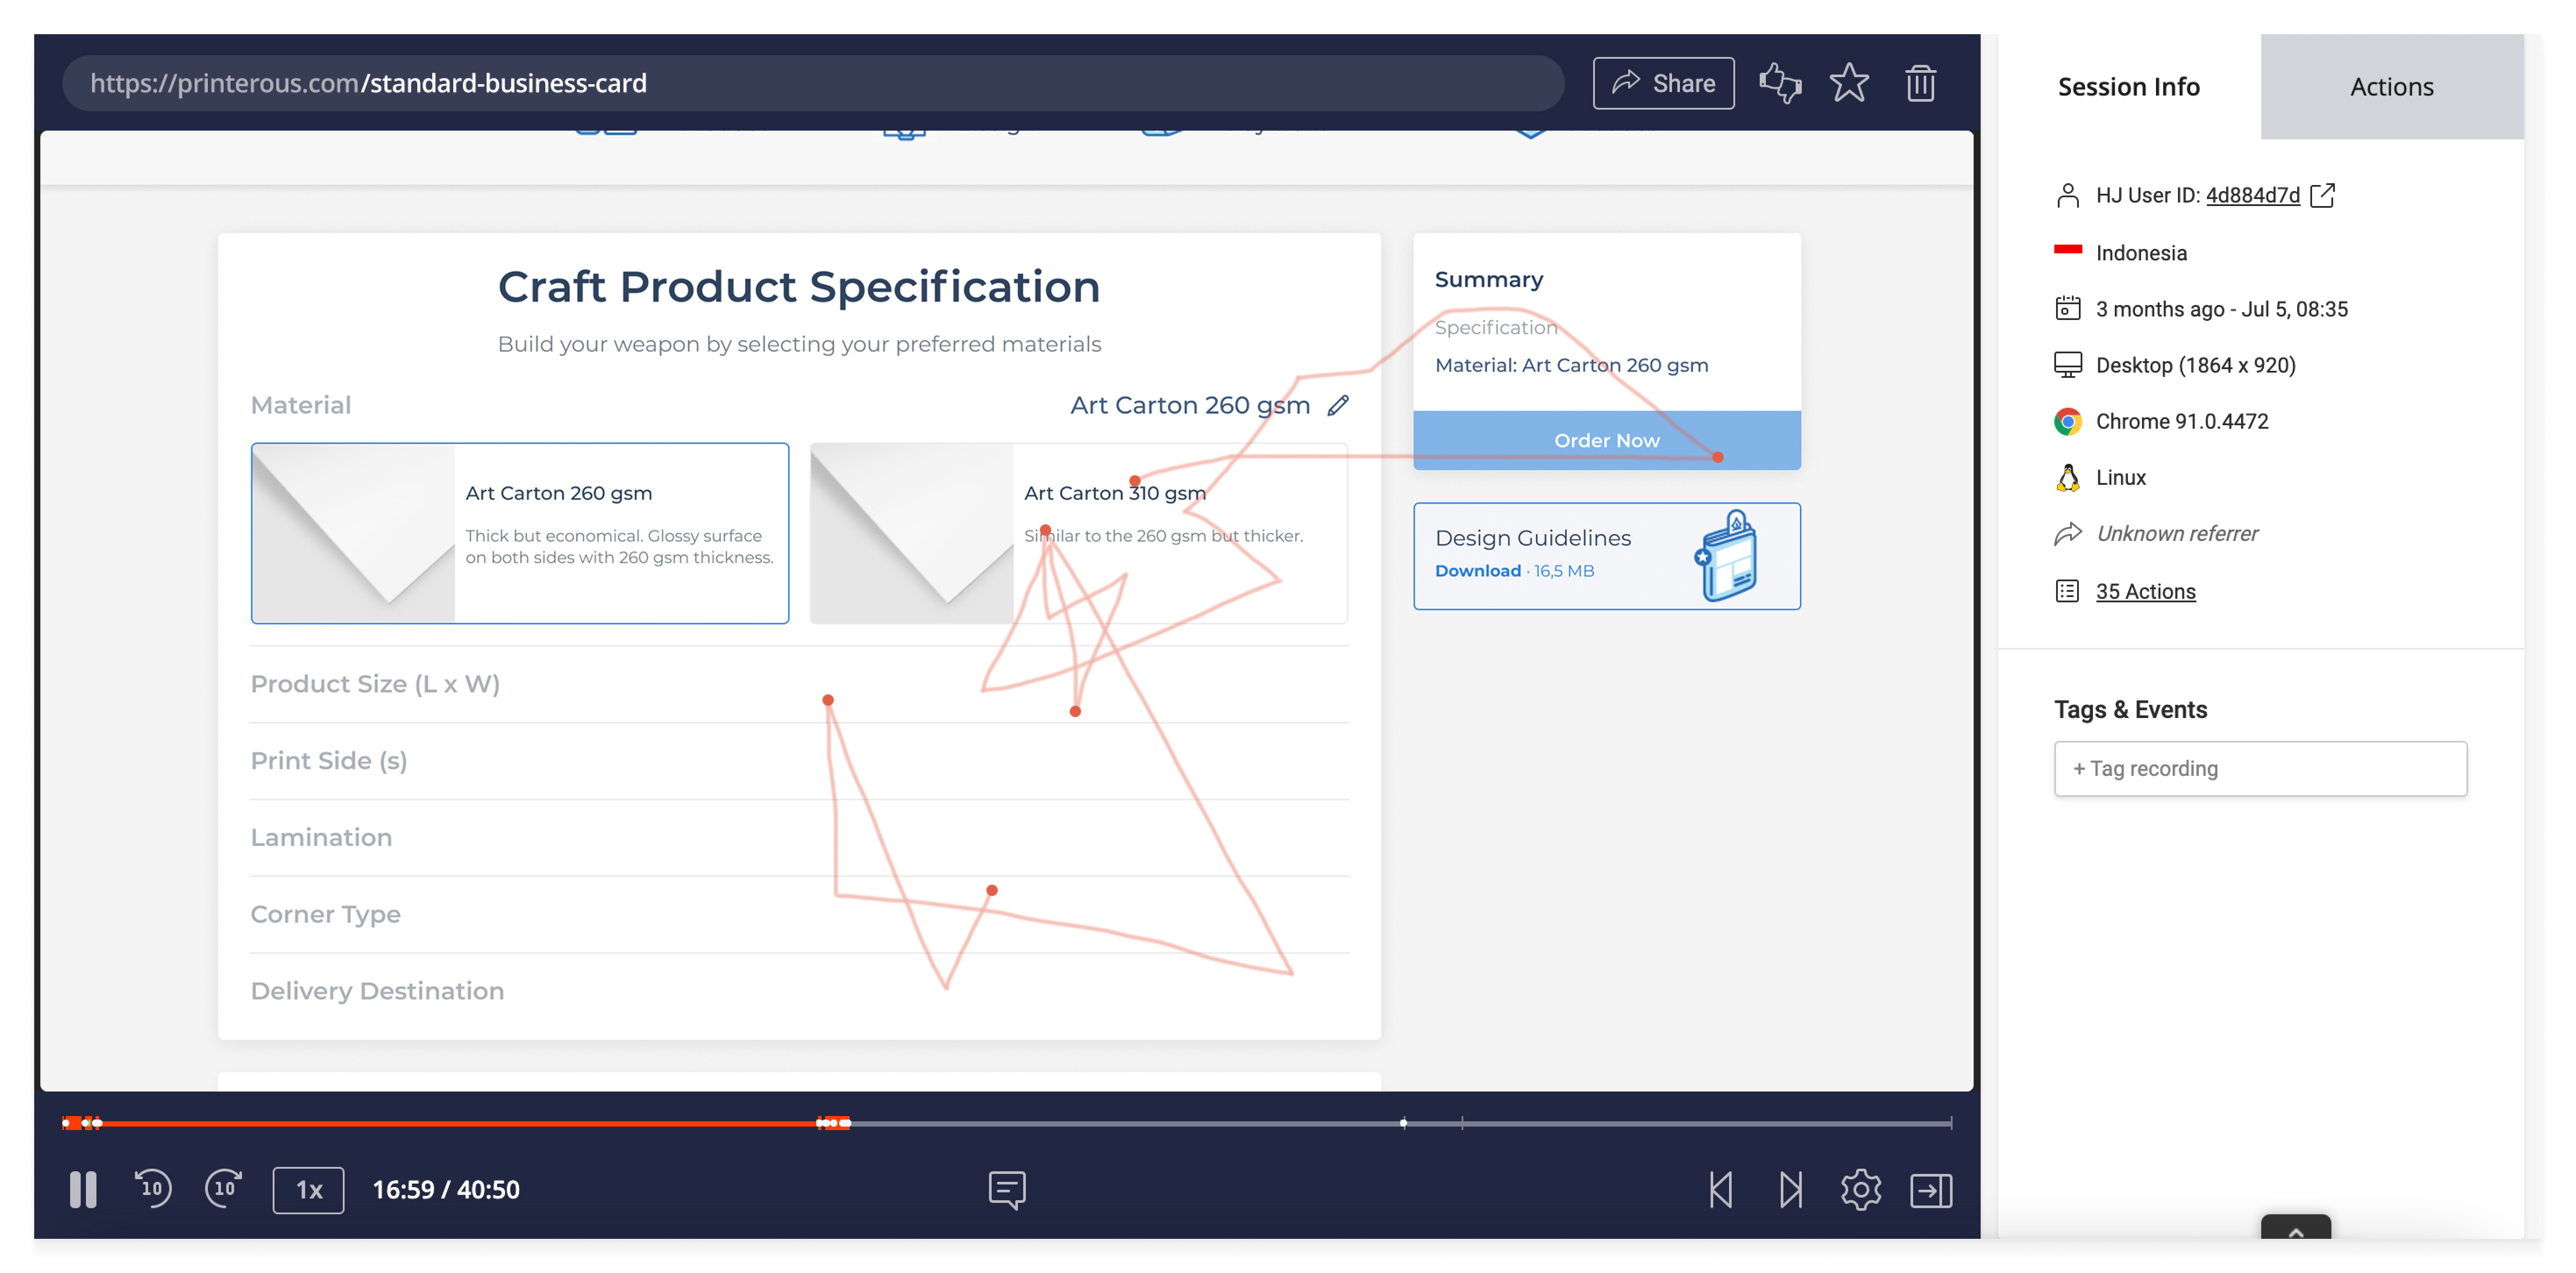2576x1273 pixels.
Task: Click the actions list icon
Action: pyautogui.click(x=2067, y=591)
